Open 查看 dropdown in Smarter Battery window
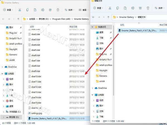 tap(83, 10)
